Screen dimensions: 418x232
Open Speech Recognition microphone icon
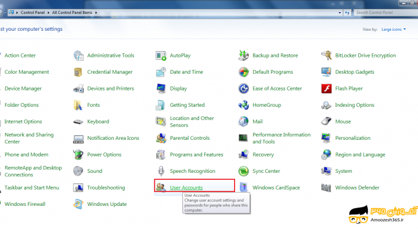[161, 171]
